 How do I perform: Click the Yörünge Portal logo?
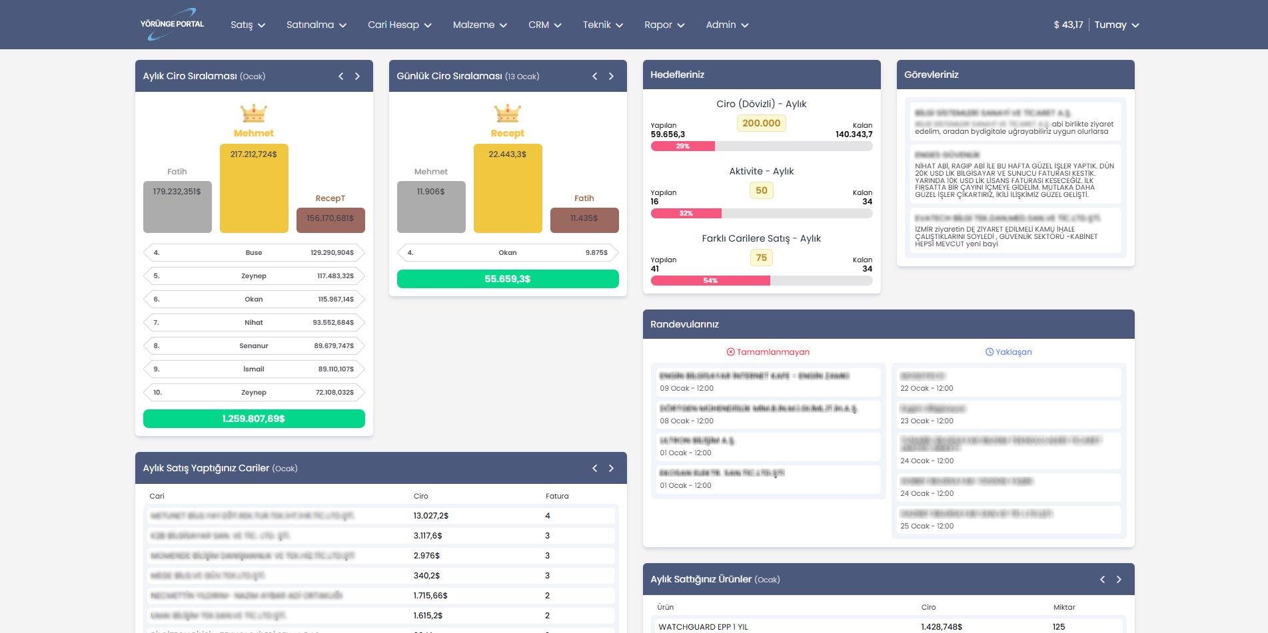tap(171, 24)
